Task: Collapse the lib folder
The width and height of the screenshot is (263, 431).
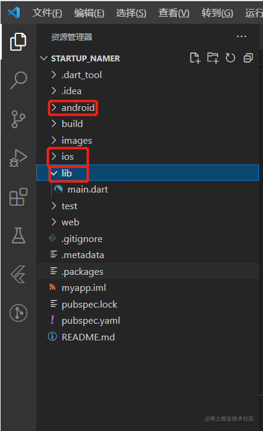Action: click(x=148, y=173)
